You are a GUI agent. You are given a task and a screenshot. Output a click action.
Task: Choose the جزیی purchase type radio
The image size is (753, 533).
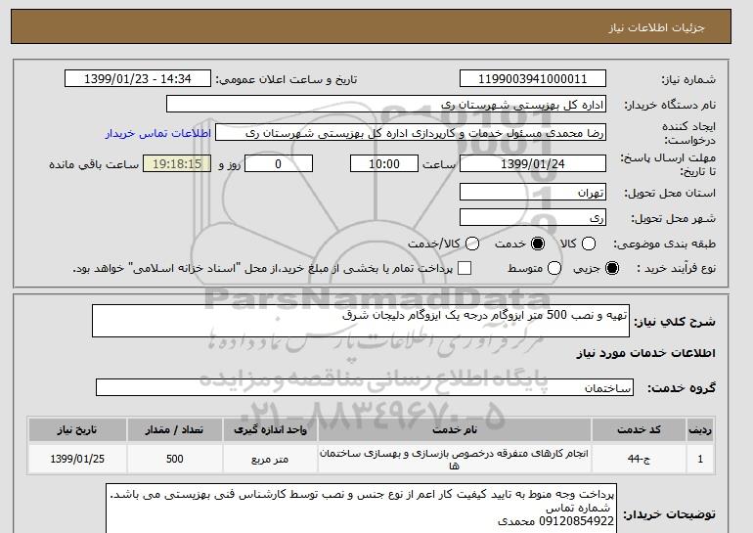(612, 268)
